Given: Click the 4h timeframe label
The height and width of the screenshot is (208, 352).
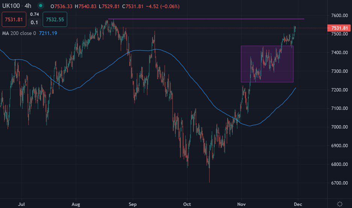Looking at the screenshot, I should point(28,6).
